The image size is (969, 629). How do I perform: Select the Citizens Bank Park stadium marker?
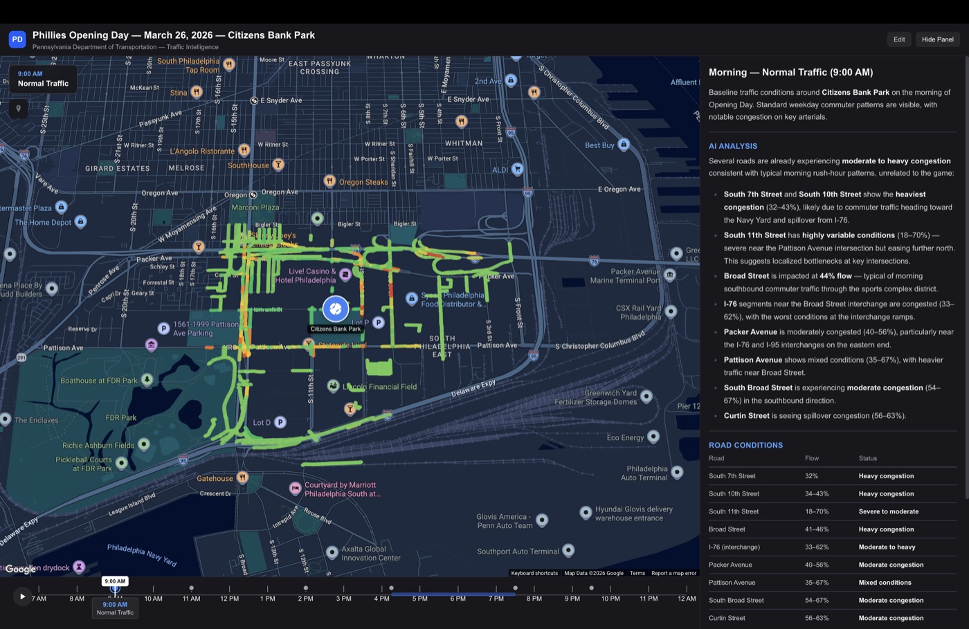click(336, 309)
